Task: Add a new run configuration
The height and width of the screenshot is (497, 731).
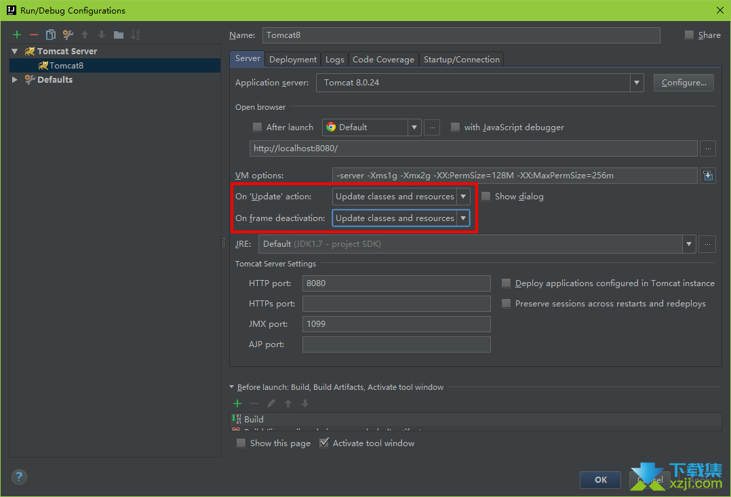Action: coord(17,35)
